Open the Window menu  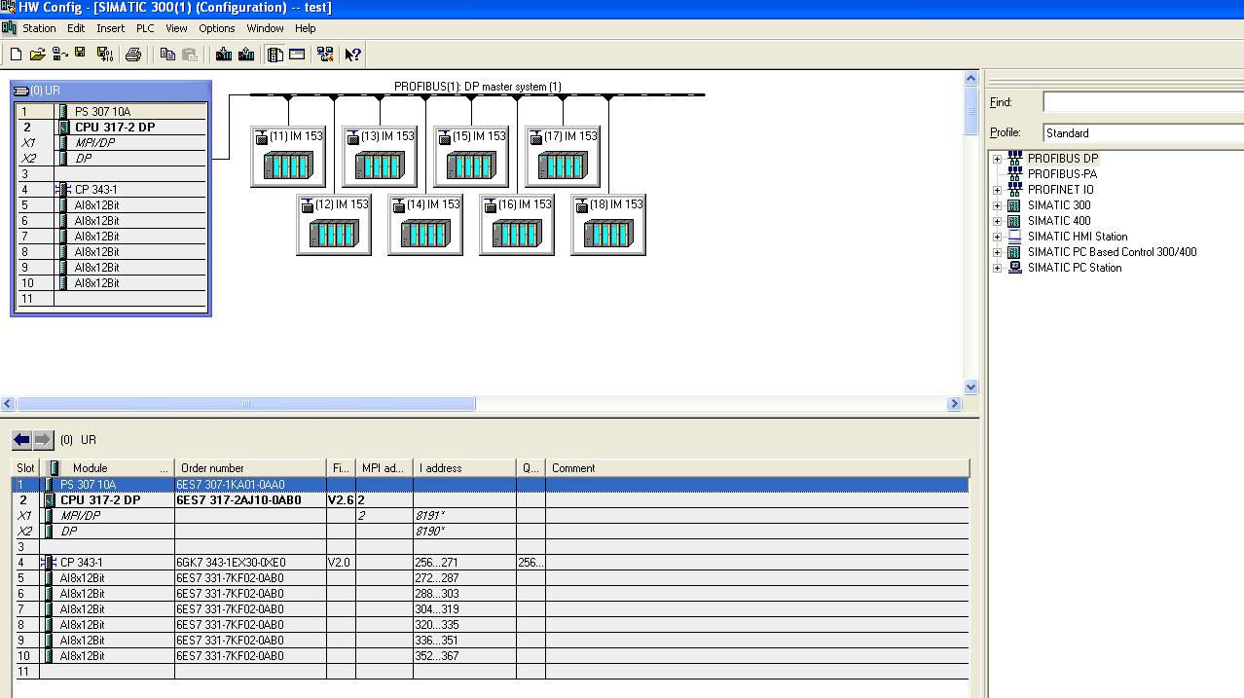tap(265, 28)
